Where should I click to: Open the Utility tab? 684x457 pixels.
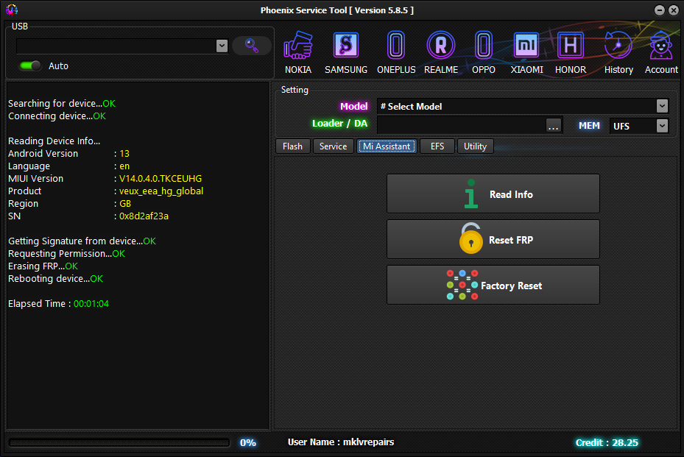pos(475,146)
